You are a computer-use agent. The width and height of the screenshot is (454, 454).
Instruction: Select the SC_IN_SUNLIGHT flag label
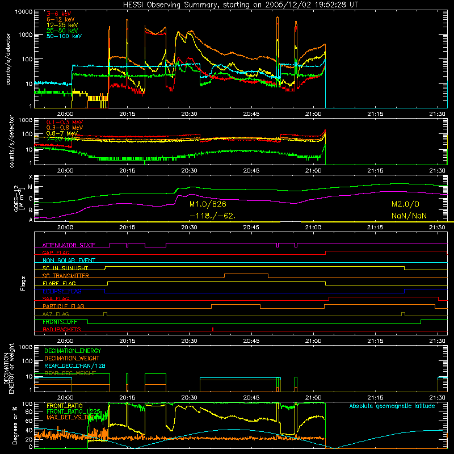coord(65,268)
